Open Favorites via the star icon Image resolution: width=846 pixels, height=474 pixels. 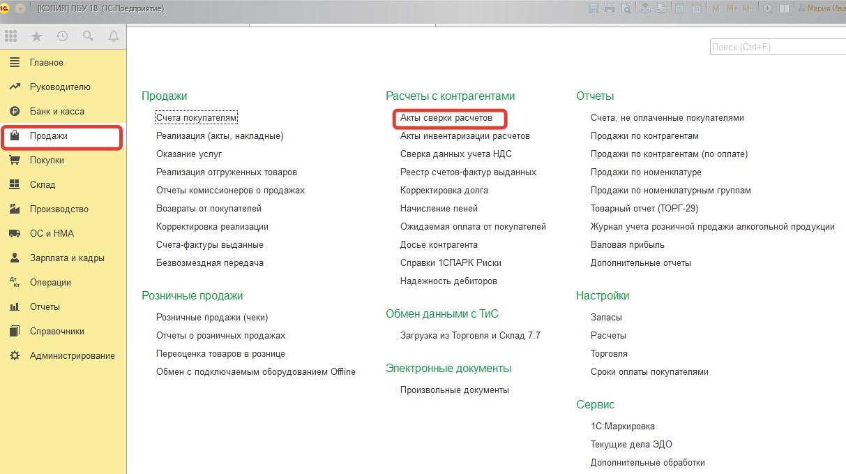click(37, 36)
